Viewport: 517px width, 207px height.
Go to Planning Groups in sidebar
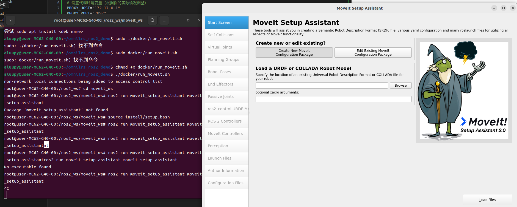226,59
